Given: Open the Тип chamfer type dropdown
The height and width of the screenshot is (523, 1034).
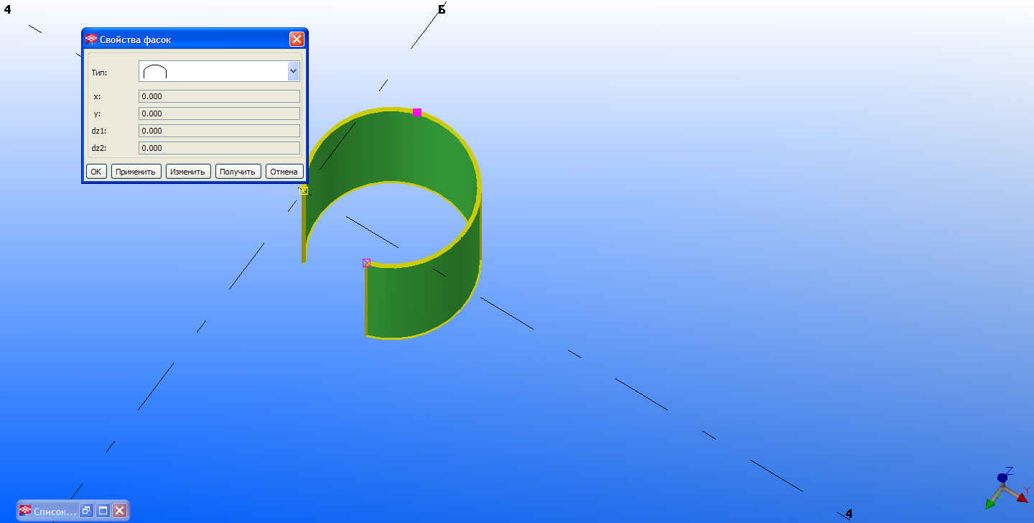Looking at the screenshot, I should click(x=293, y=71).
